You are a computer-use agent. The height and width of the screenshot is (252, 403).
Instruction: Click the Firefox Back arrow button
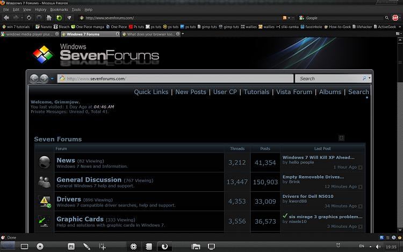click(6, 18)
